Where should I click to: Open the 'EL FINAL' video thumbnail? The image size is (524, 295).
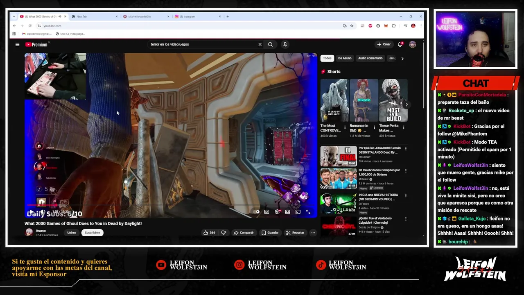(x=339, y=156)
